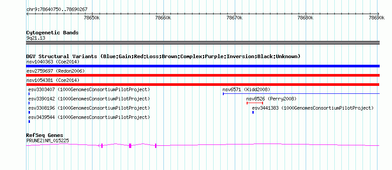
Task: Click the right arrowhead of the ruler
Action: [x=378, y=14]
